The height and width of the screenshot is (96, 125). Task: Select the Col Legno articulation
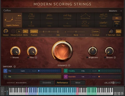pyautogui.click(x=67, y=16)
